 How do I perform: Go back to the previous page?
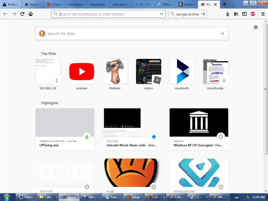[5, 14]
